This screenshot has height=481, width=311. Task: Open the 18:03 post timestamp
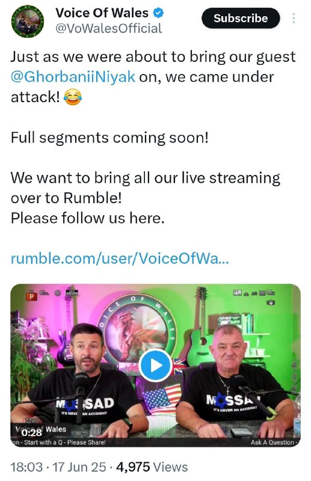pos(26,467)
